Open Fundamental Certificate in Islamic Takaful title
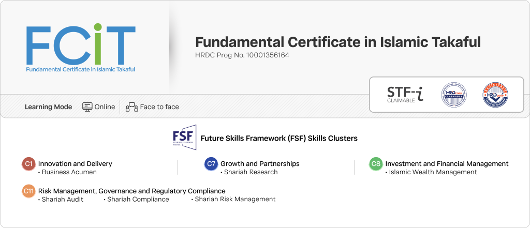Image resolution: width=530 pixels, height=228 pixels. click(338, 42)
